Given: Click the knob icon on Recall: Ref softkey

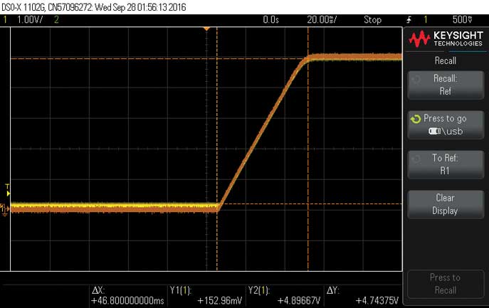Looking at the screenshot, I should (414, 78).
